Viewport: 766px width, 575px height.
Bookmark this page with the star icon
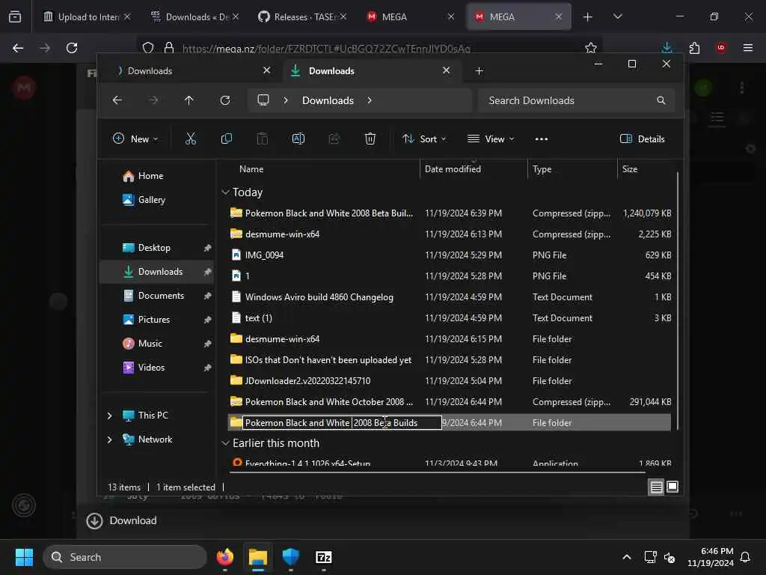pyautogui.click(x=591, y=48)
